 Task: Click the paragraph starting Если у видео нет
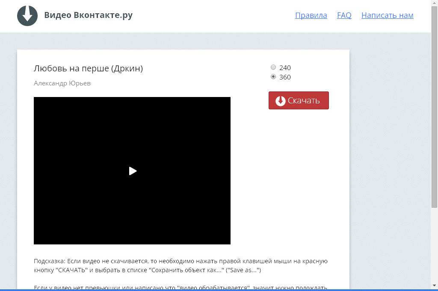pos(180,287)
